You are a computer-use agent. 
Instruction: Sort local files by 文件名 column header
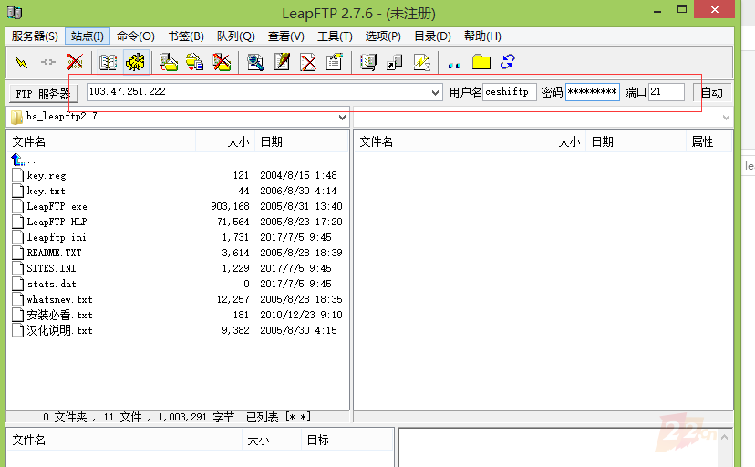pyautogui.click(x=101, y=141)
